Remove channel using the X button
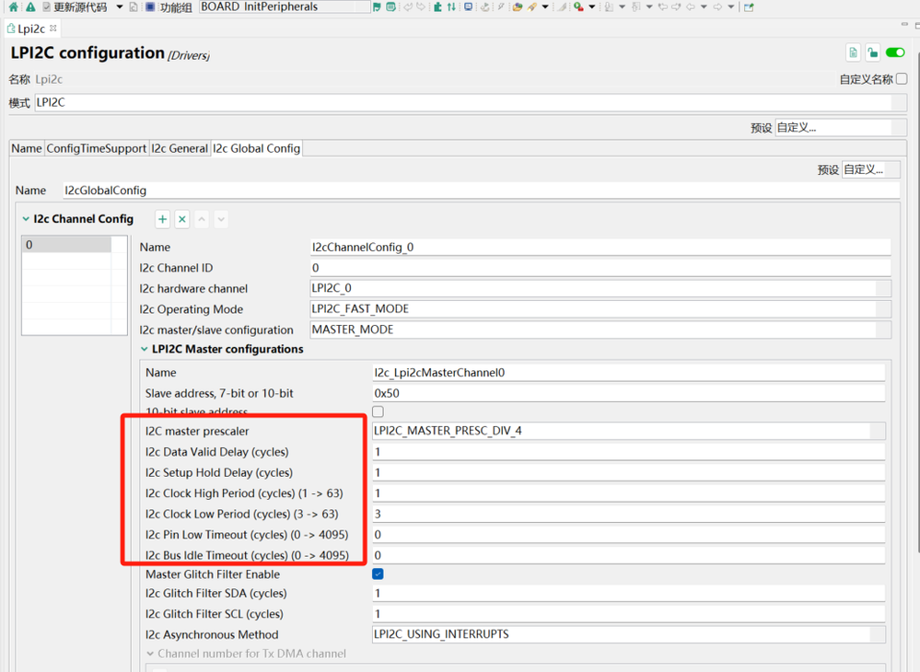The width and height of the screenshot is (920, 672). 181,219
